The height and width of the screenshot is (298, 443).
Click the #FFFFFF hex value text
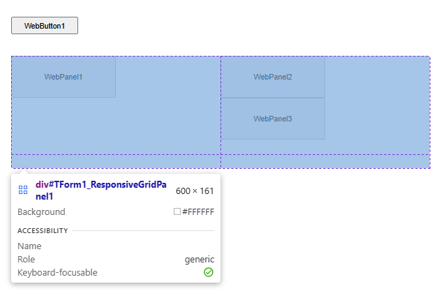198,211
